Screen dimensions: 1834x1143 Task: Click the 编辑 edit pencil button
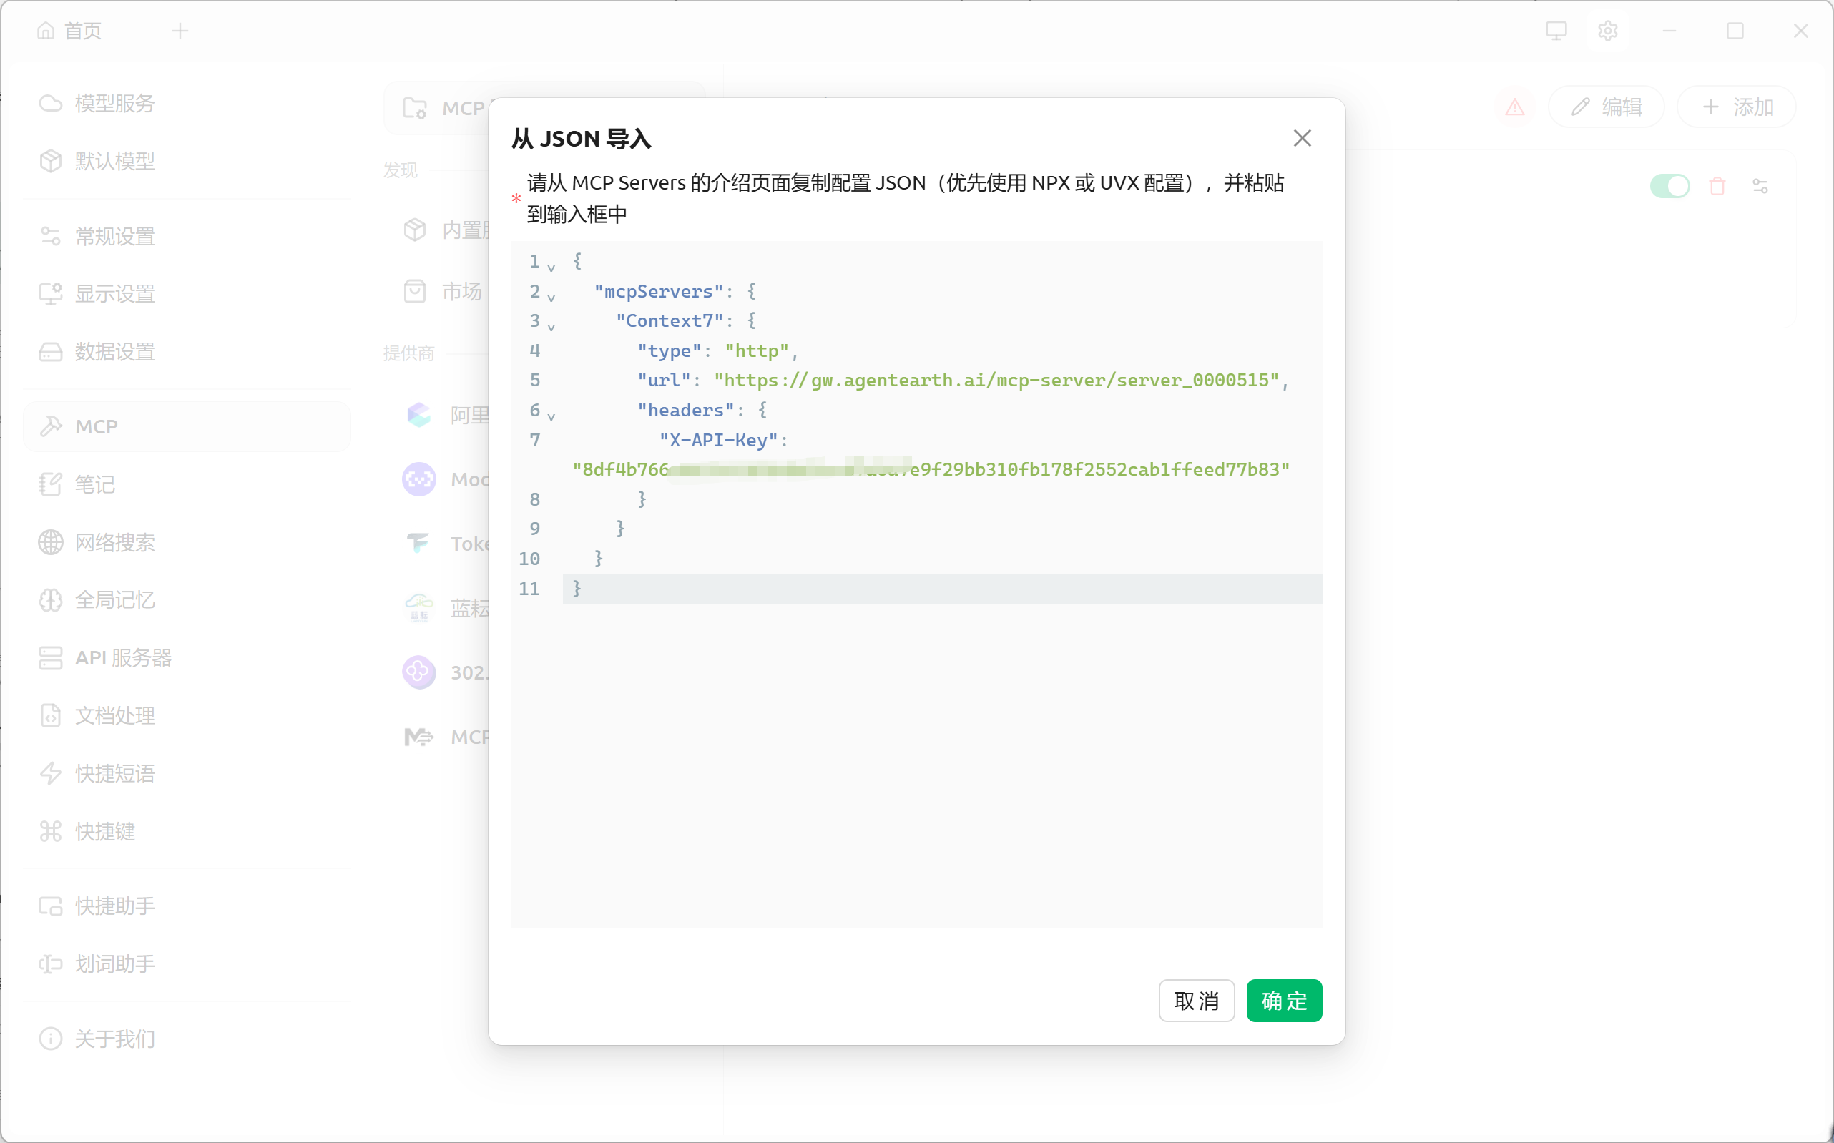[x=1607, y=107]
